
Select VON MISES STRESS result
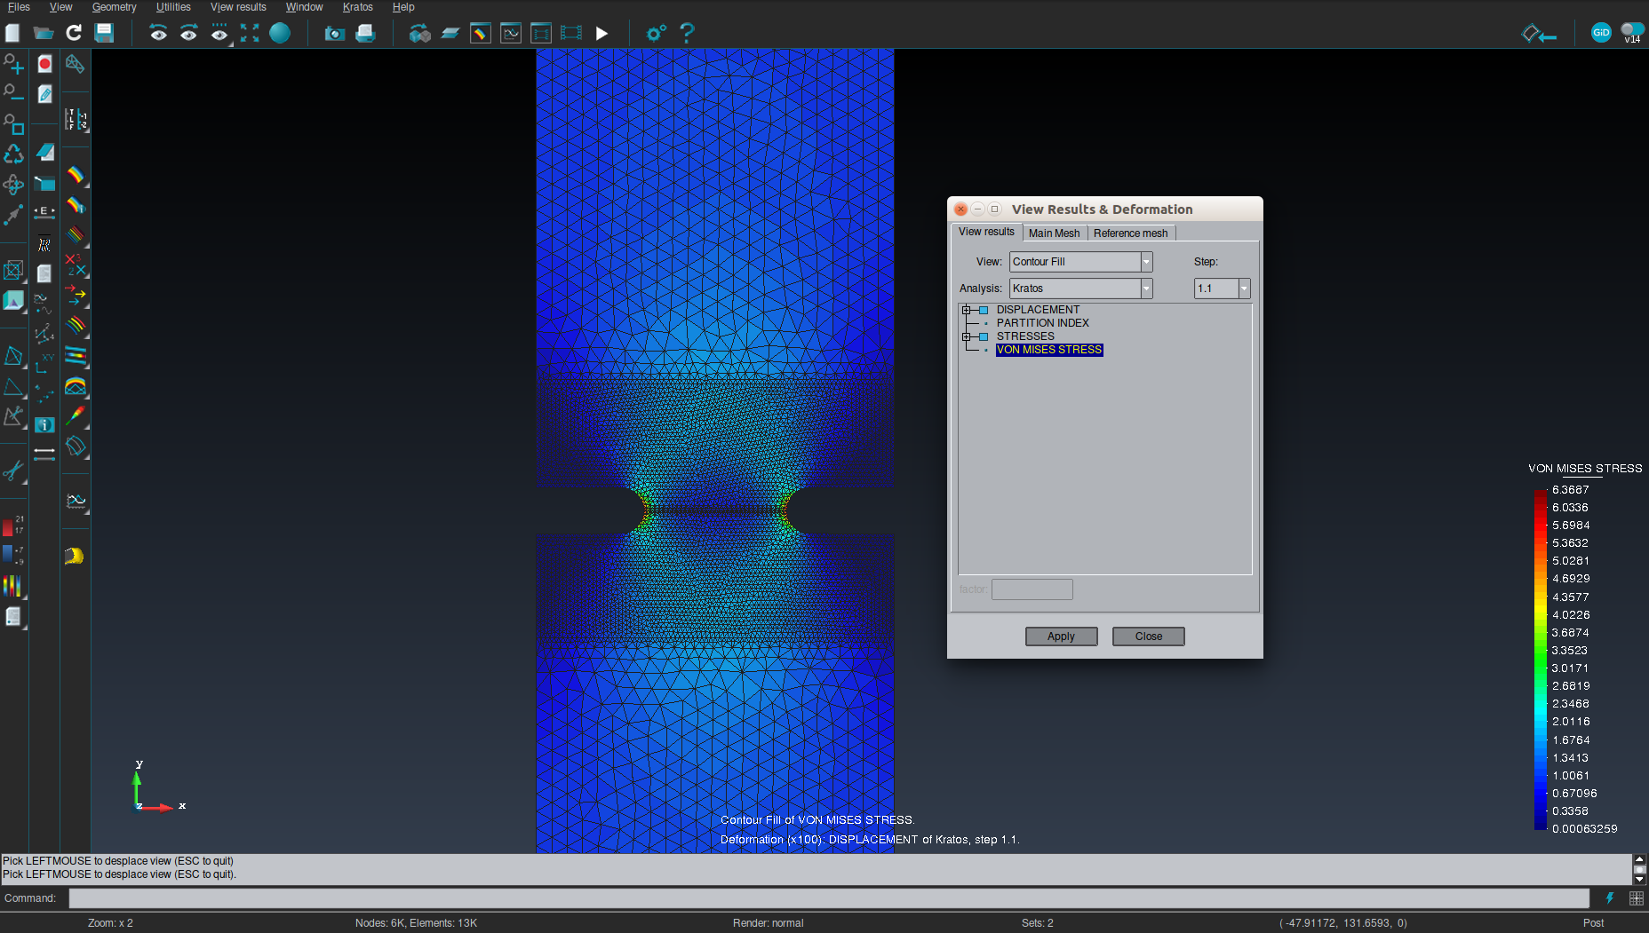tap(1049, 350)
